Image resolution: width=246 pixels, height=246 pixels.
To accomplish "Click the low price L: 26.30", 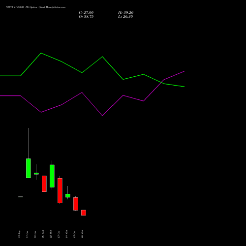I will [125, 17].
